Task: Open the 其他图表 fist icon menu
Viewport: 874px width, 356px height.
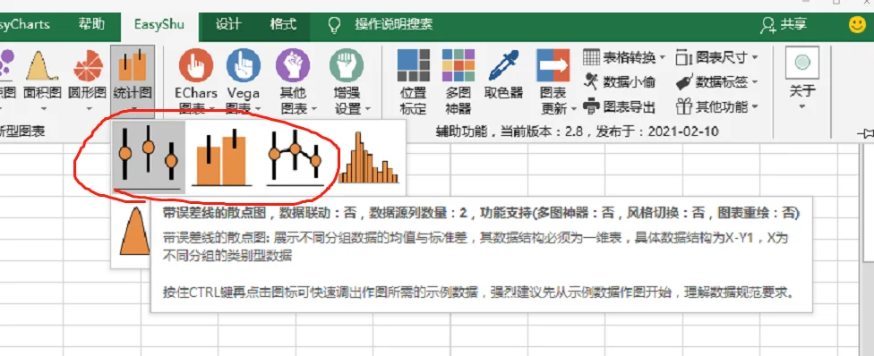Action: tap(293, 81)
